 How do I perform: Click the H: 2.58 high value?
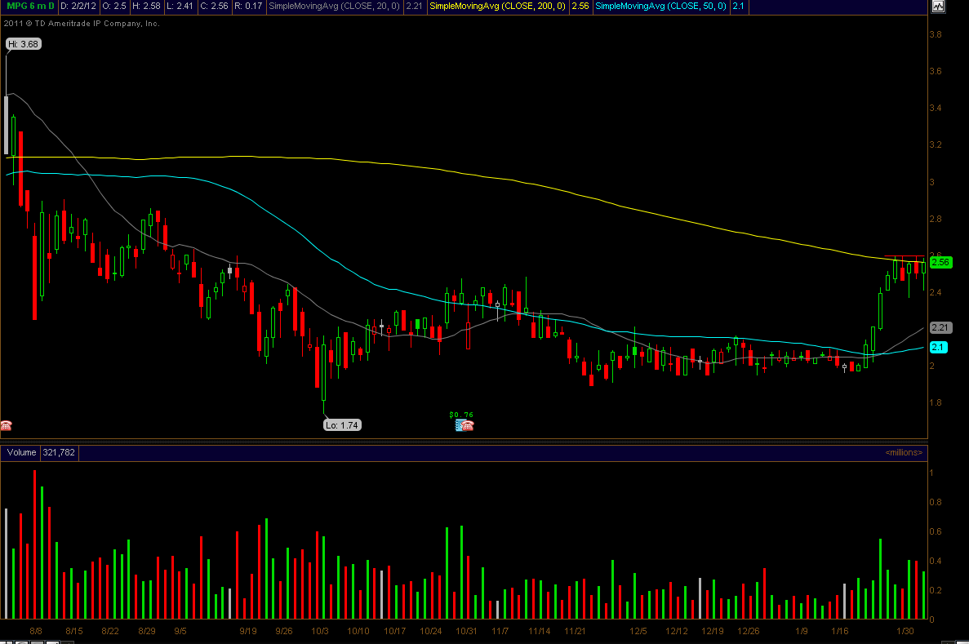click(x=146, y=7)
